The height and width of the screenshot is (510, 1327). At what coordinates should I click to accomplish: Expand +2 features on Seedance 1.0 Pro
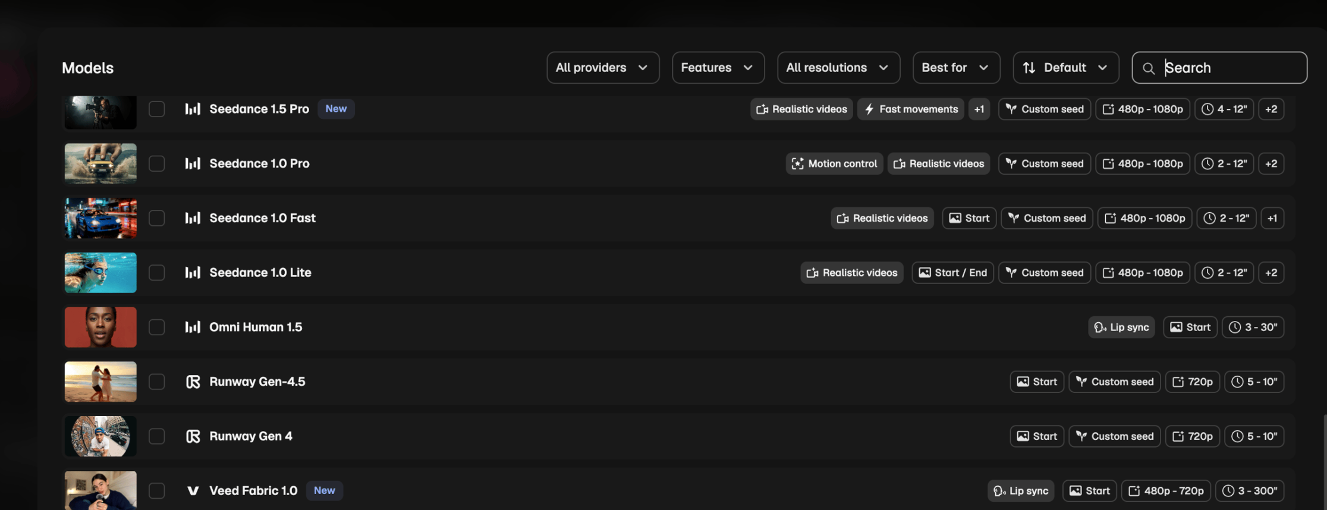tap(1271, 163)
